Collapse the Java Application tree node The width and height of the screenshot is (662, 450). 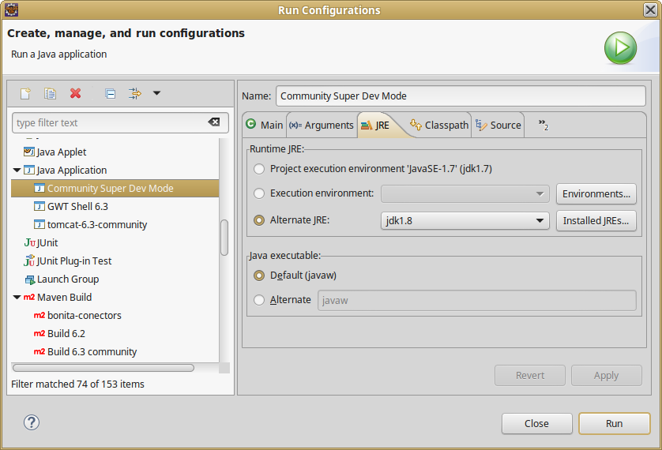point(17,170)
